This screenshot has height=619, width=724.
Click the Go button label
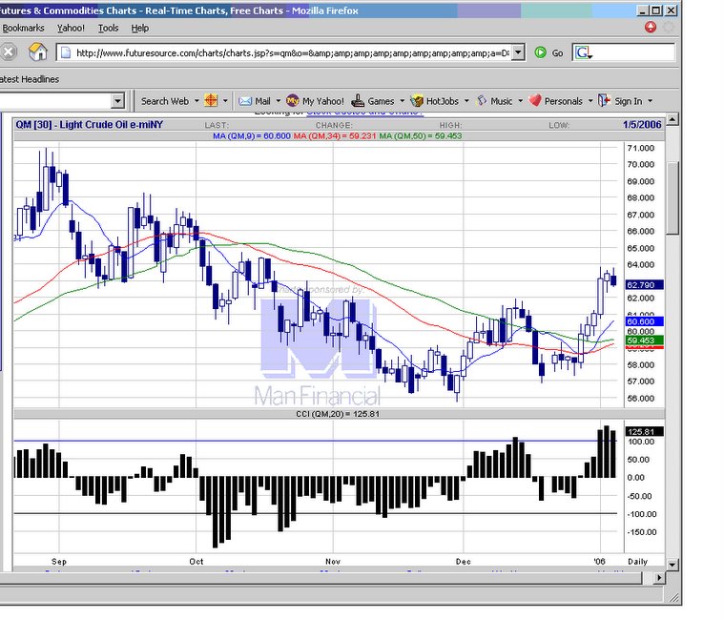pos(557,53)
